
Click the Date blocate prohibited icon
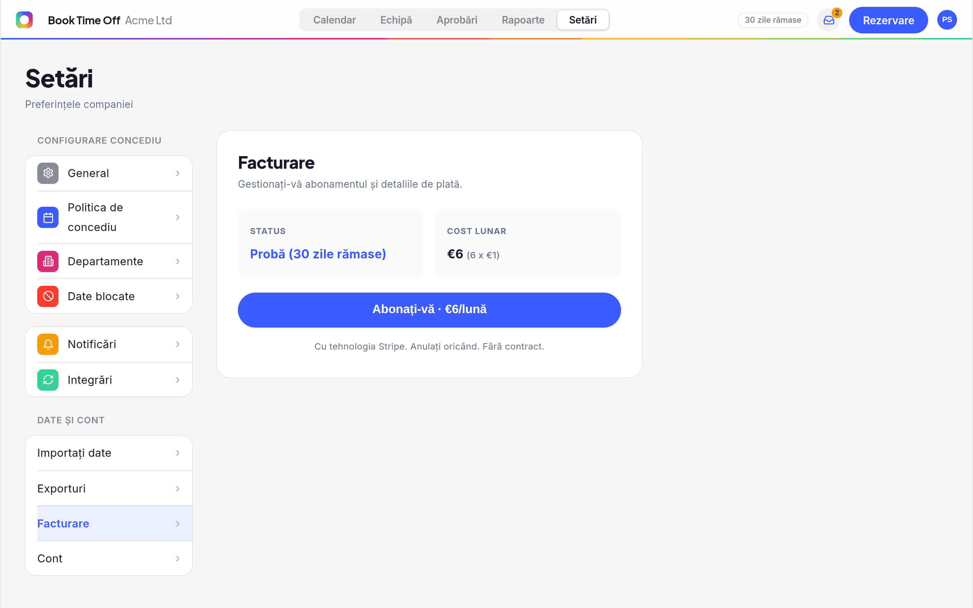tap(48, 296)
